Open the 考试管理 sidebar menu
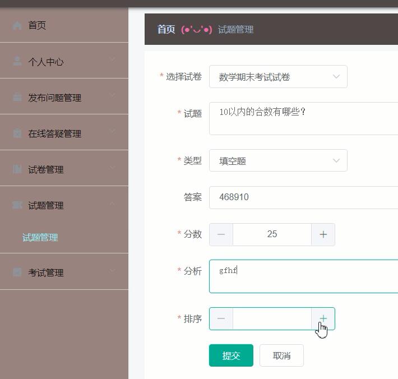The image size is (398, 379). coord(64,271)
